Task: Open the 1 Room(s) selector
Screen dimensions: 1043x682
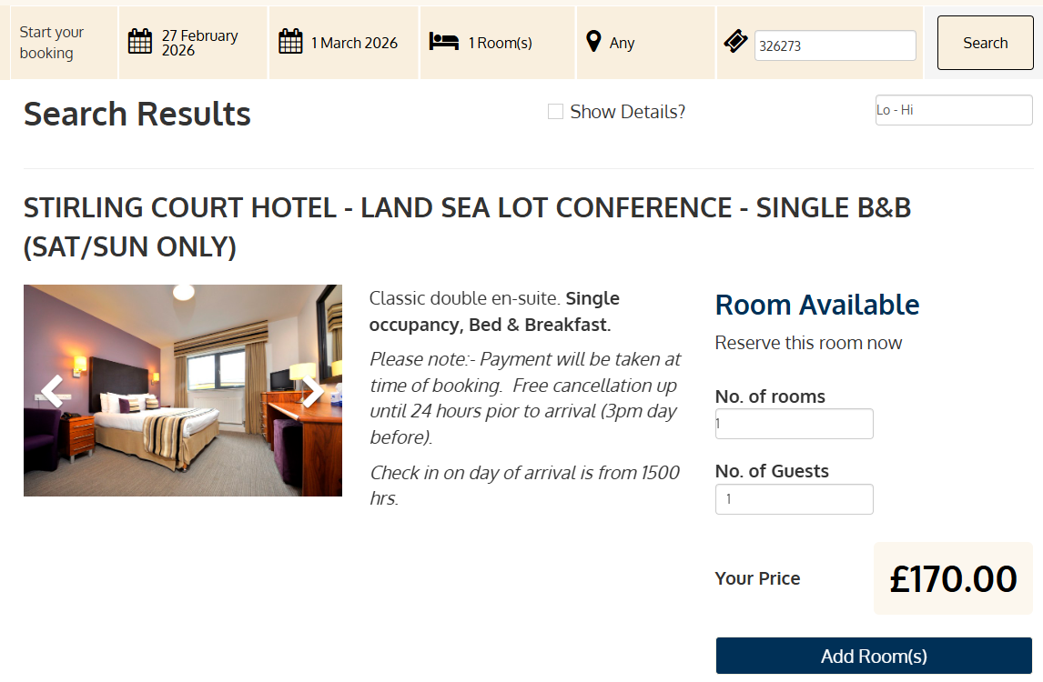Action: [x=500, y=43]
